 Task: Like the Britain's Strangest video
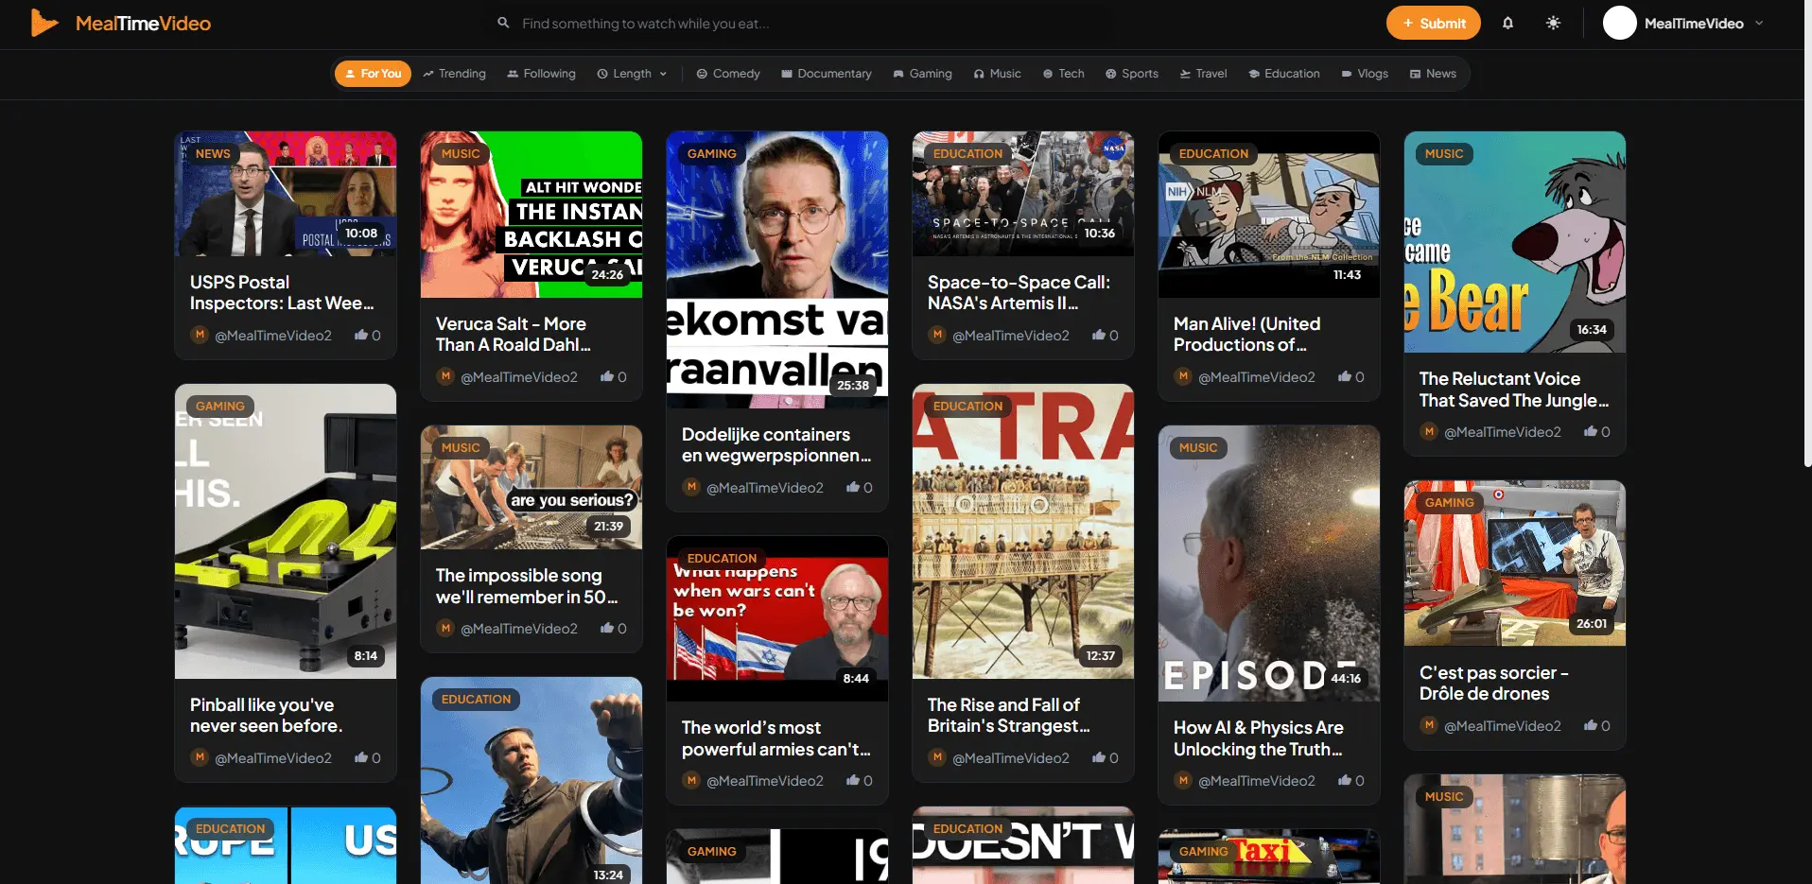(1105, 757)
